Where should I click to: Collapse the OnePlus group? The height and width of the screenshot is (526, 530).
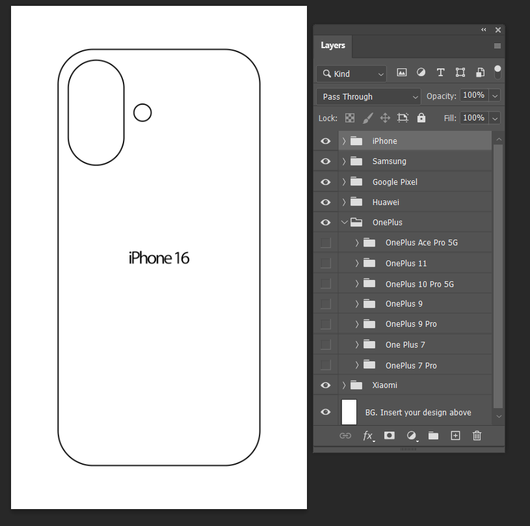click(x=345, y=222)
